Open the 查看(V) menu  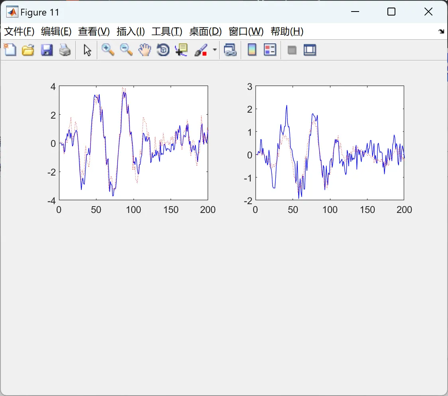(x=94, y=31)
